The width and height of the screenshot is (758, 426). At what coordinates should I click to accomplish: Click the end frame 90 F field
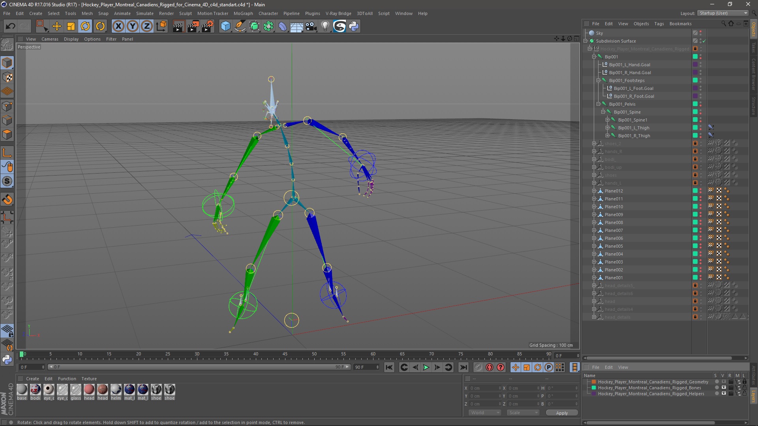[366, 367]
